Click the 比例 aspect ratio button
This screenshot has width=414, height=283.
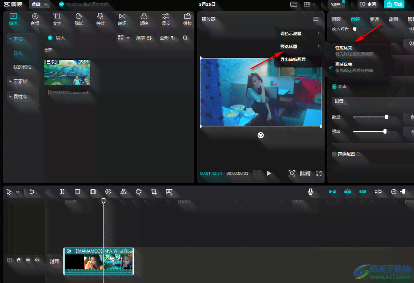[305, 173]
